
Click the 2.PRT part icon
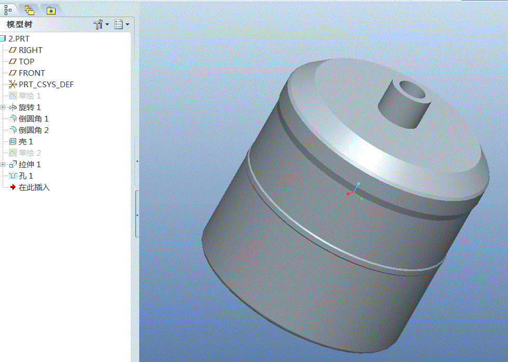tap(3, 38)
